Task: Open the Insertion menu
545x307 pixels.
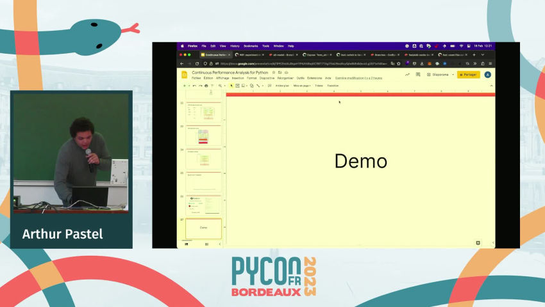Action: tap(239, 78)
